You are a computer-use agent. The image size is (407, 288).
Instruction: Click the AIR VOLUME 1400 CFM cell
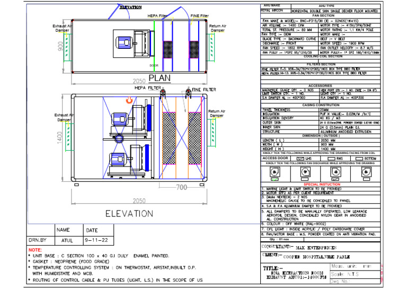point(290,25)
